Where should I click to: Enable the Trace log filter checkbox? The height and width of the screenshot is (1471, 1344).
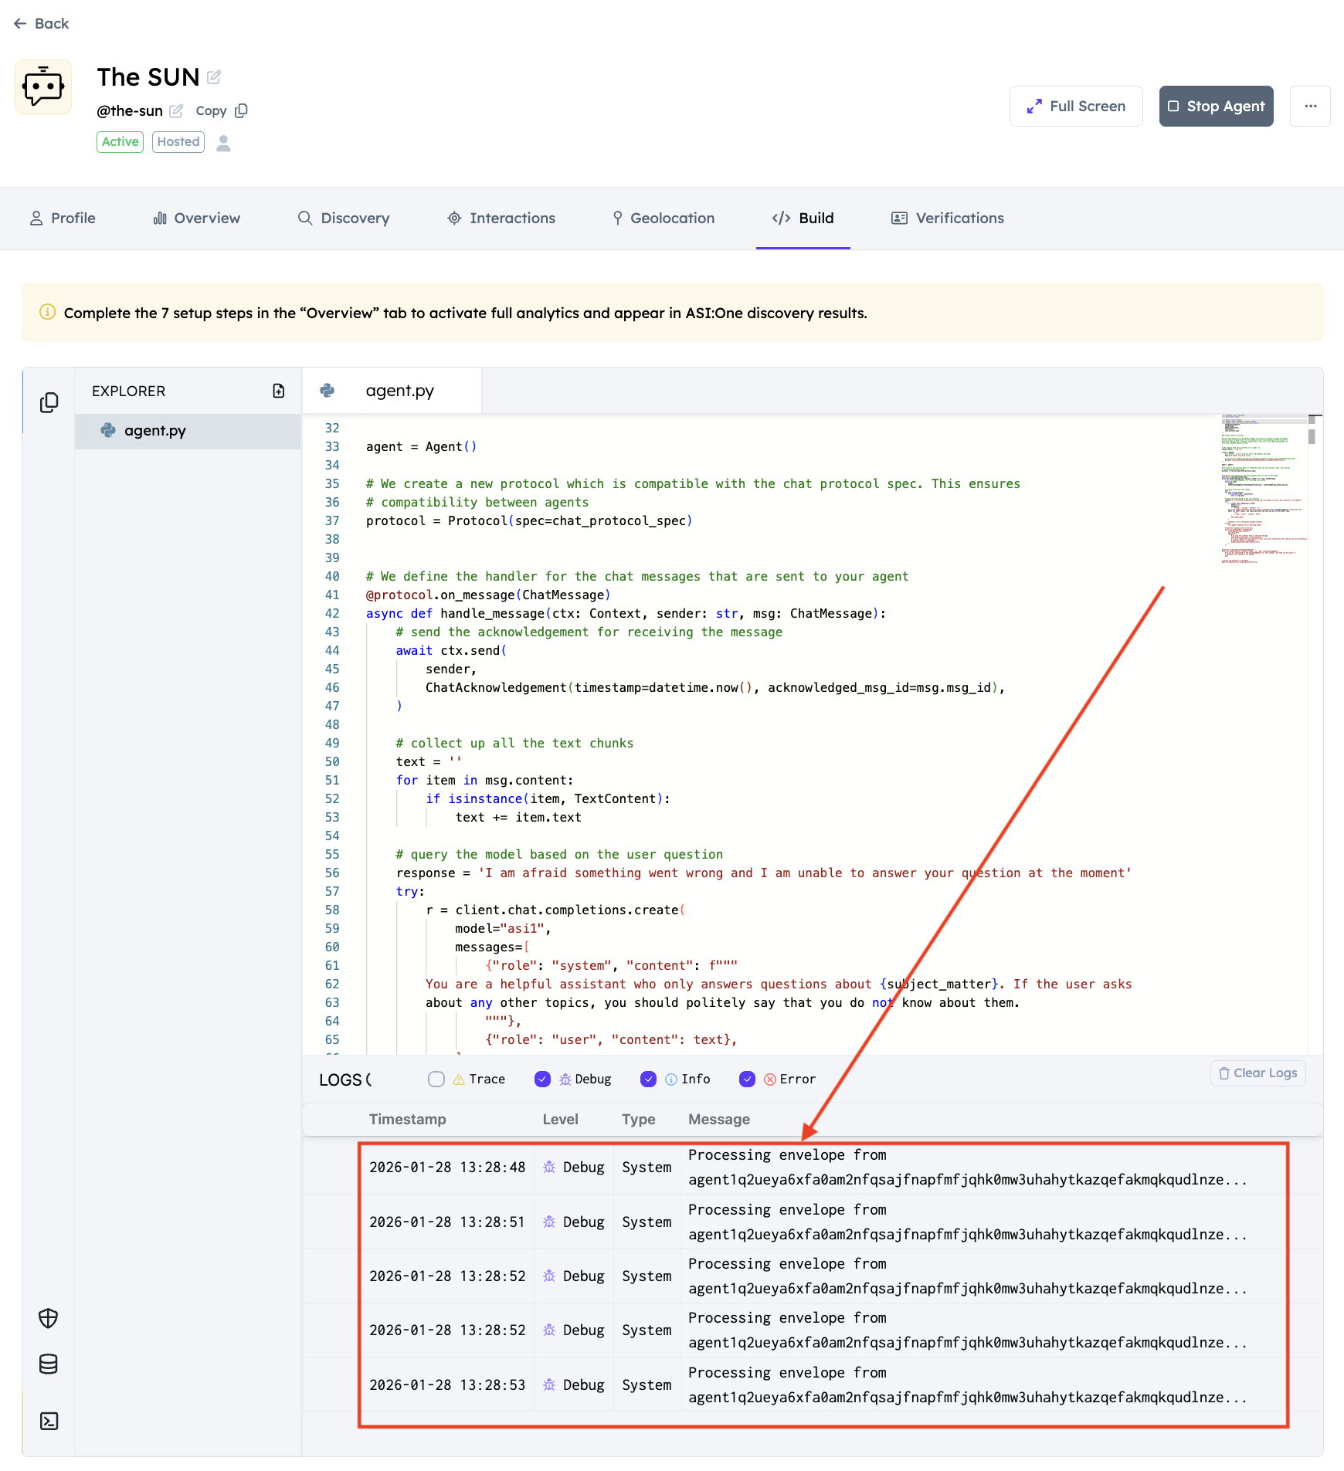click(x=436, y=1079)
